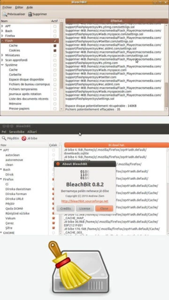This screenshot has width=169, height=300.
Task: Click the License button
Action: pyautogui.click(x=85, y=209)
